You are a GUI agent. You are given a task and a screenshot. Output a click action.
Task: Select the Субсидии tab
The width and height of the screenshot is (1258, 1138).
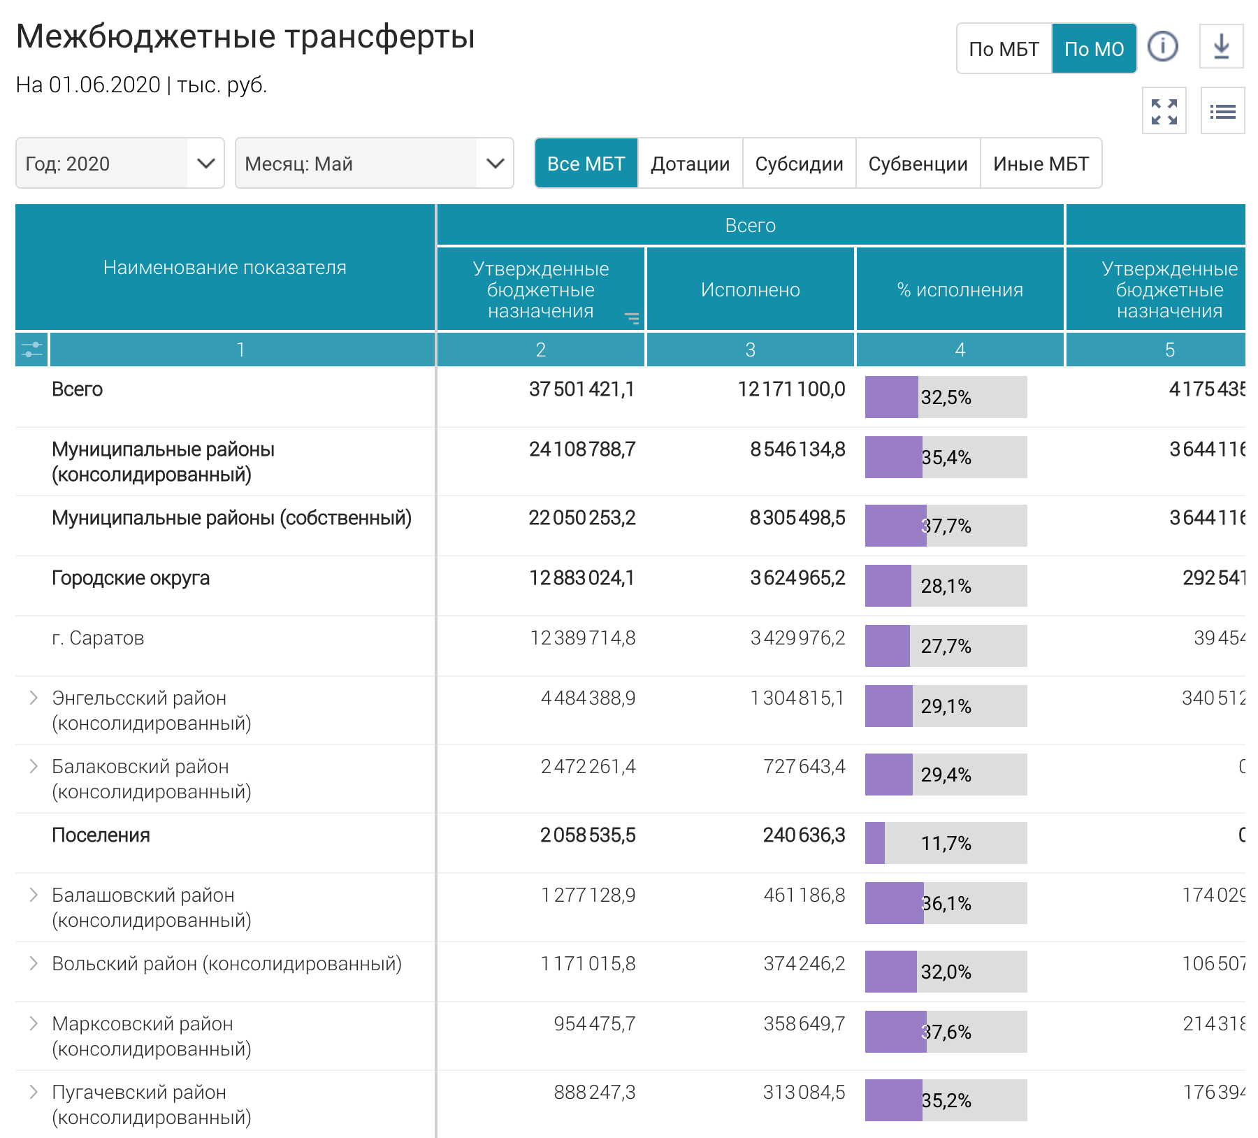pos(800,164)
